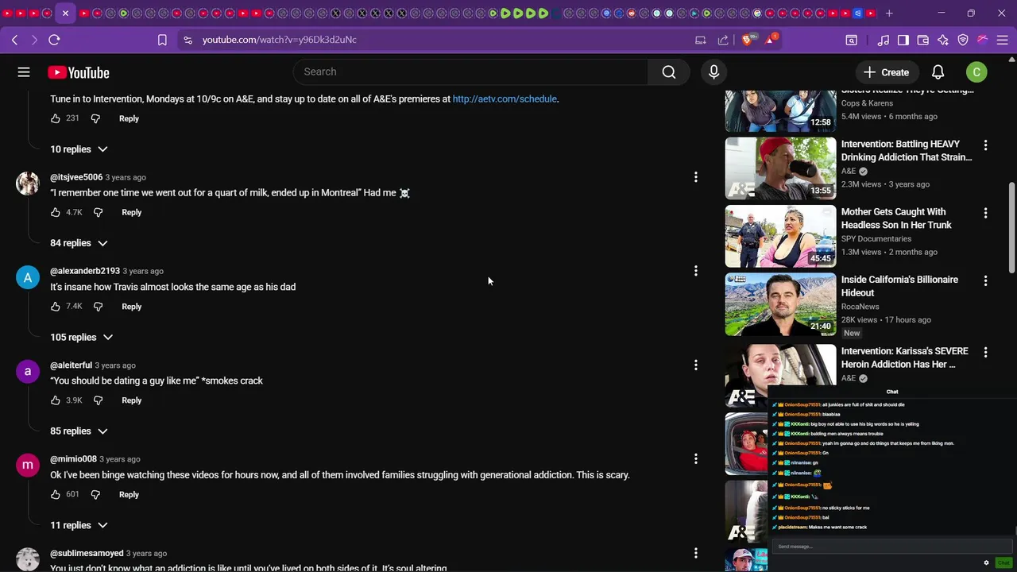Open the music note playlist icon
This screenshot has width=1017, height=572.
pos(884,40)
